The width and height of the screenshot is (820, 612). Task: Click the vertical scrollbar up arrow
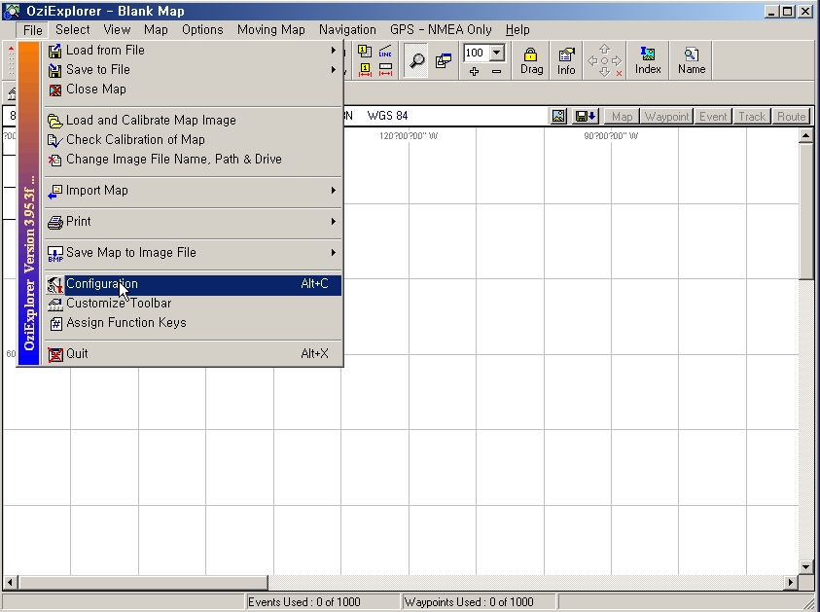(805, 136)
